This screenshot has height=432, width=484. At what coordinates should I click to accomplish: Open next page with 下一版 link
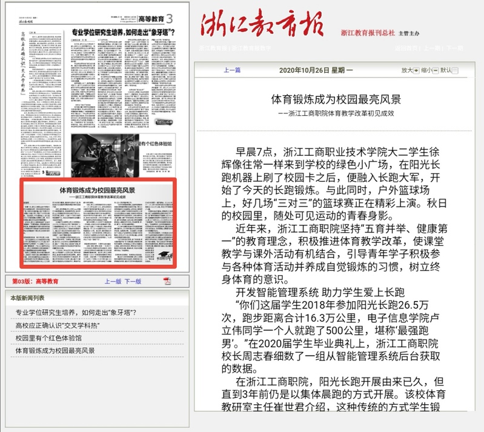[133, 282]
